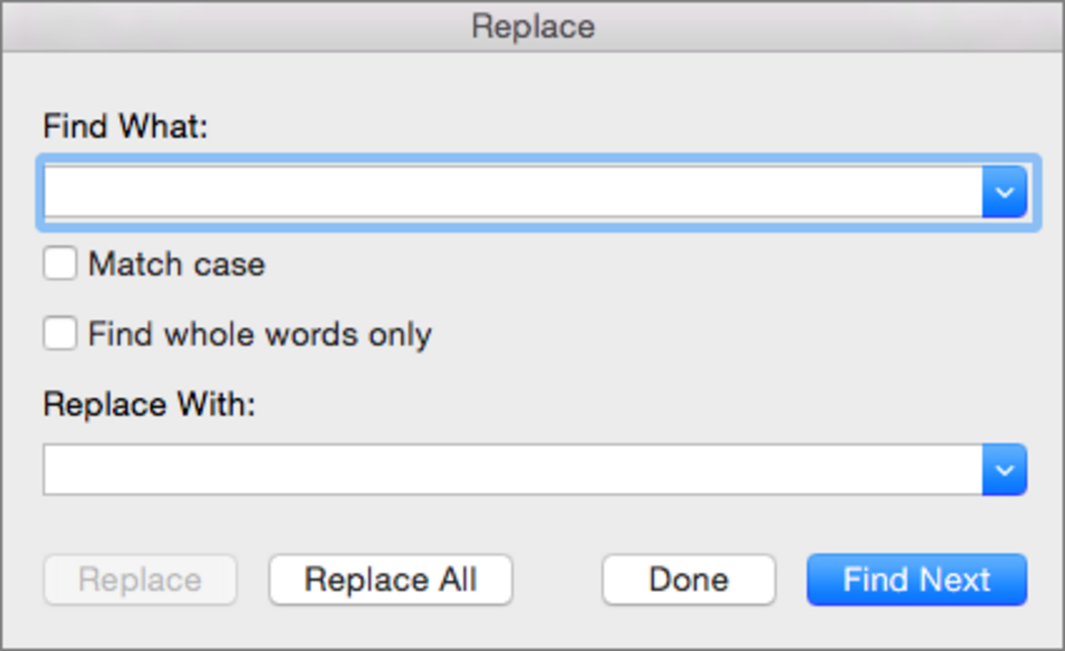Tick the Find whole words only checkbox
1065x651 pixels.
pos(60,334)
